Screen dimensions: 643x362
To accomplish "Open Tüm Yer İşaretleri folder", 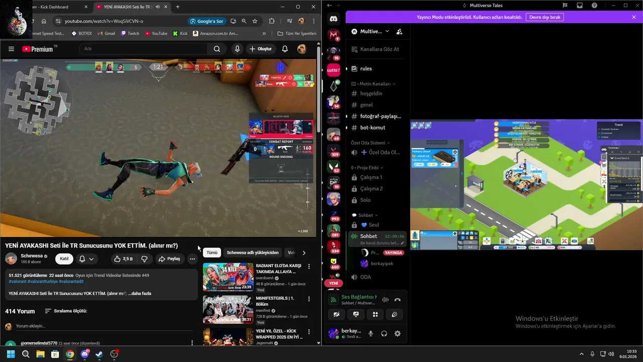I will pos(297,34).
